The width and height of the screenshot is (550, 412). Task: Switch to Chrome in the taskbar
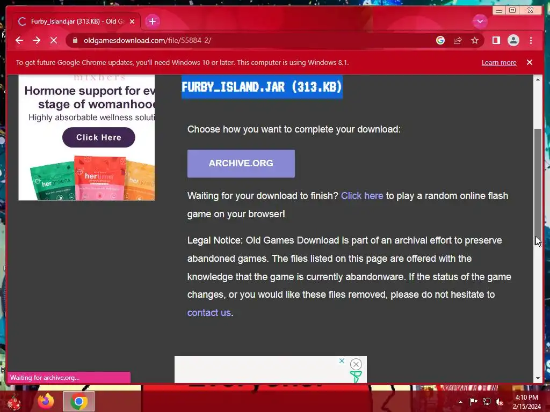(79, 401)
